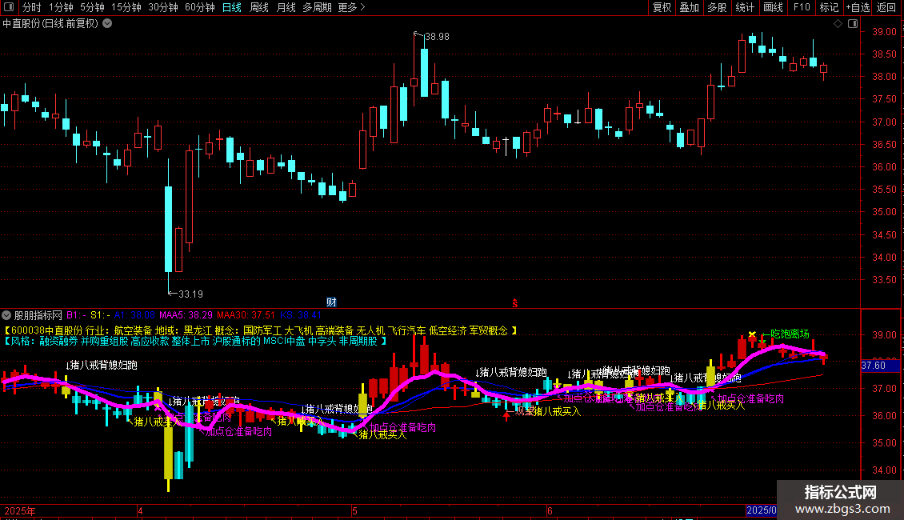This screenshot has height=520, width=904.
Task: Click the 33.19 low price label
Action: [x=190, y=294]
